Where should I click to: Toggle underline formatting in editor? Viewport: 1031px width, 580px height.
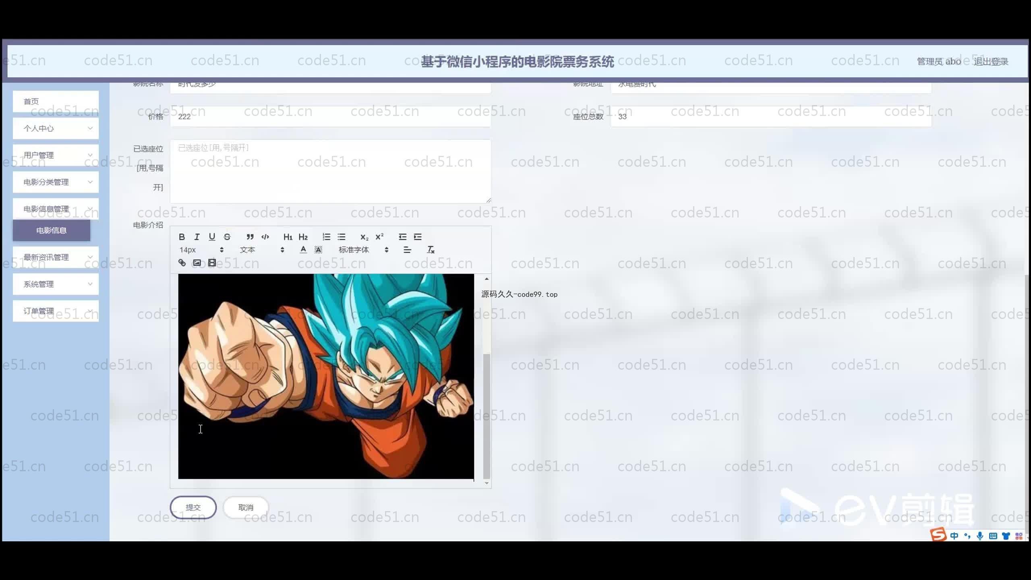(212, 237)
